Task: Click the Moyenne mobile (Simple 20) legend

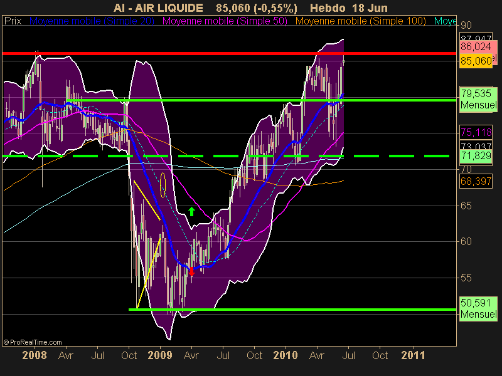Action: coord(92,21)
